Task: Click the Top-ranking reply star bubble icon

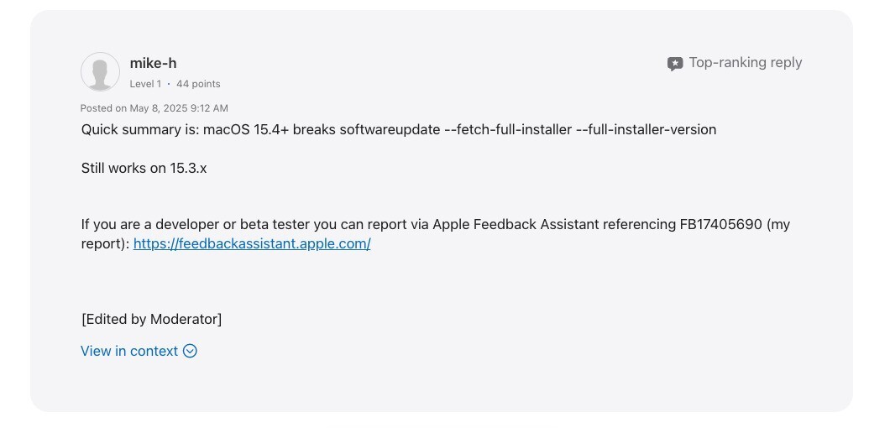Action: coord(674,64)
